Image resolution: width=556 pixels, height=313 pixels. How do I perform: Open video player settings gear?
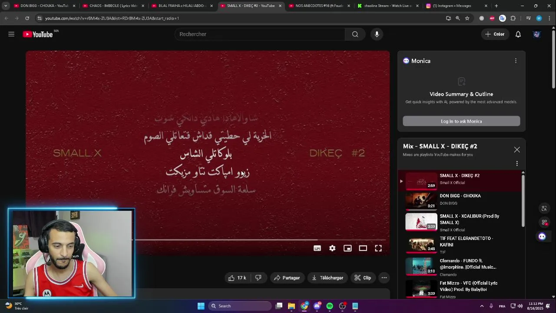pos(332,248)
